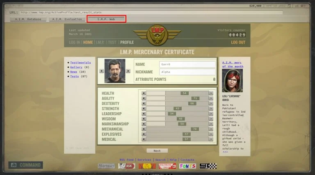Increase Explosives with its right arrow
This screenshot has height=175, width=315.
click(211, 134)
